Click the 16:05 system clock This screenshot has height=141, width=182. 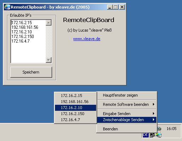[x=171, y=129]
